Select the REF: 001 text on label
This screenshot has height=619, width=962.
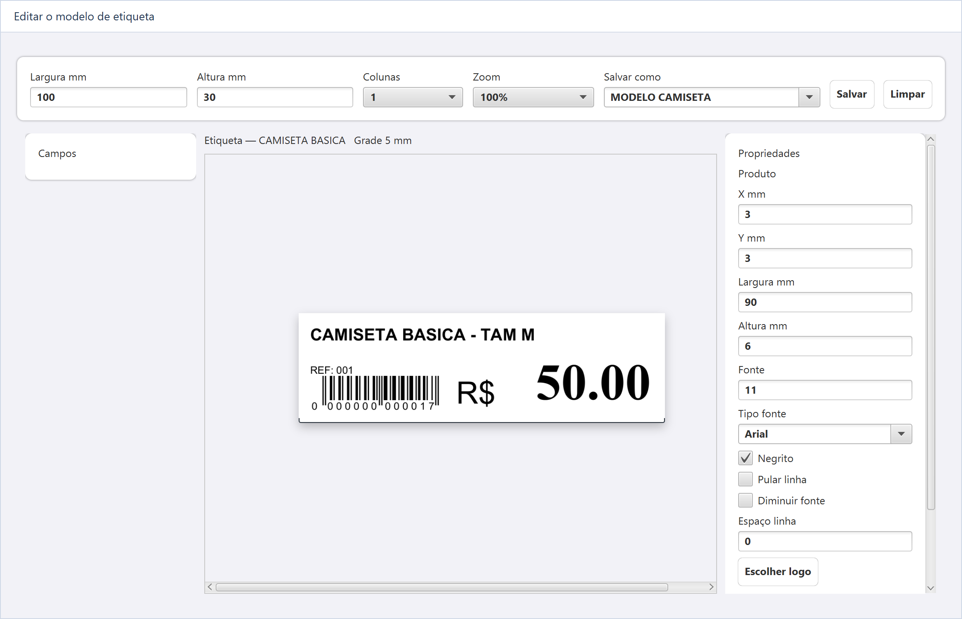tap(331, 370)
